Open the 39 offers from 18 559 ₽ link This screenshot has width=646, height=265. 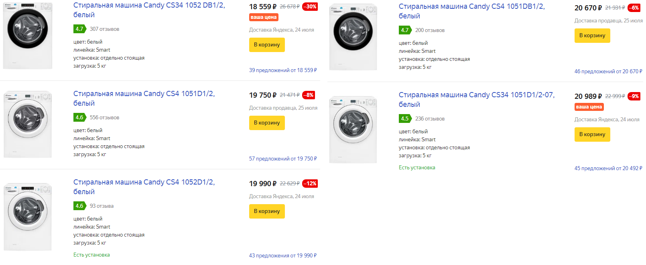[283, 70]
